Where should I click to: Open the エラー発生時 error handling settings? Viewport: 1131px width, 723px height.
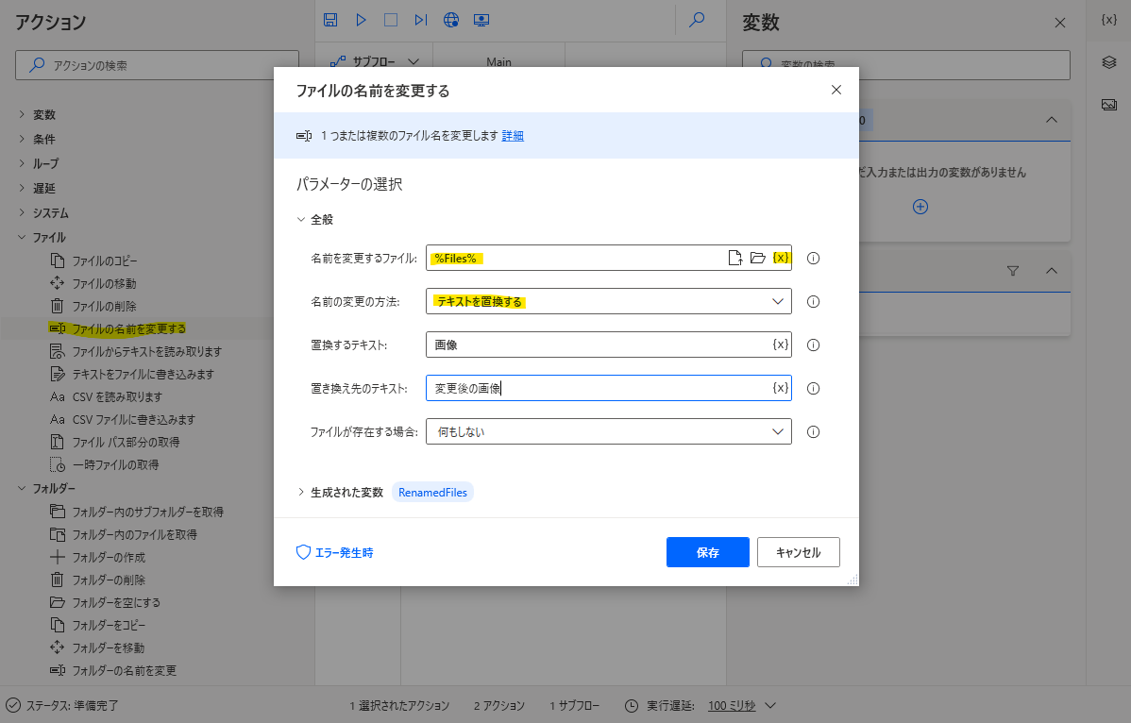coord(337,552)
